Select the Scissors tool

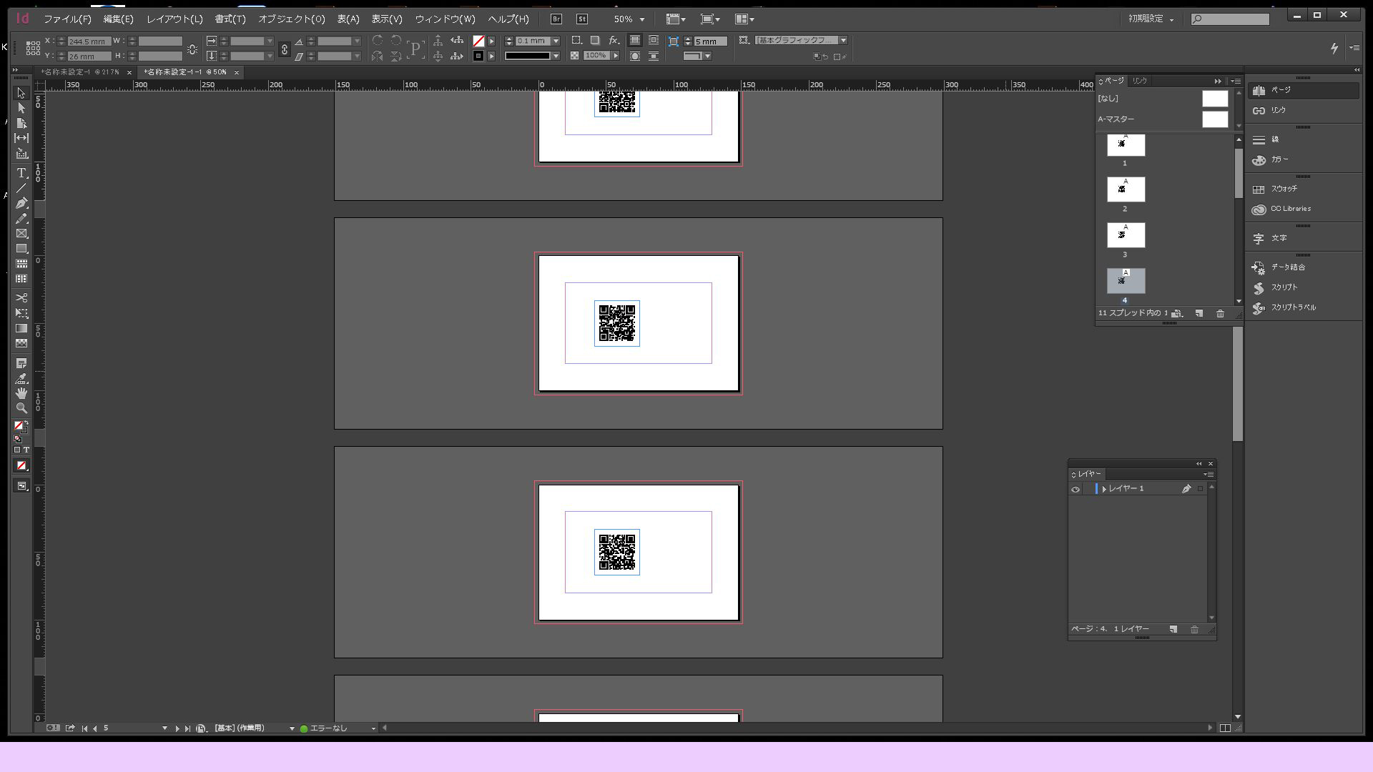point(21,297)
